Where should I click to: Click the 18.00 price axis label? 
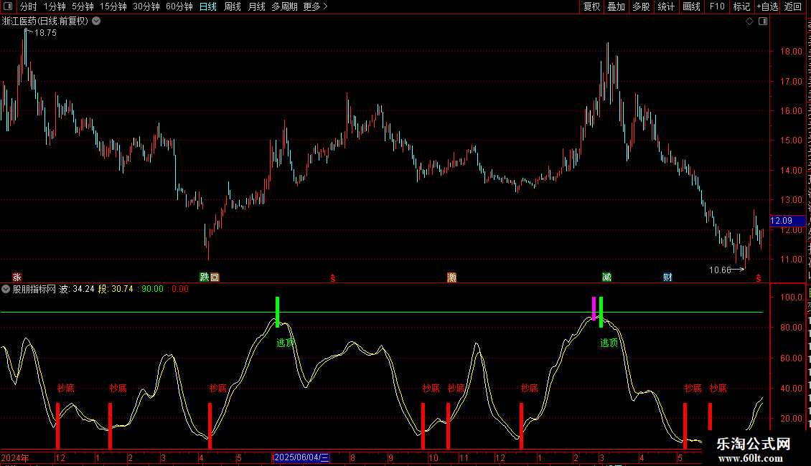791,52
